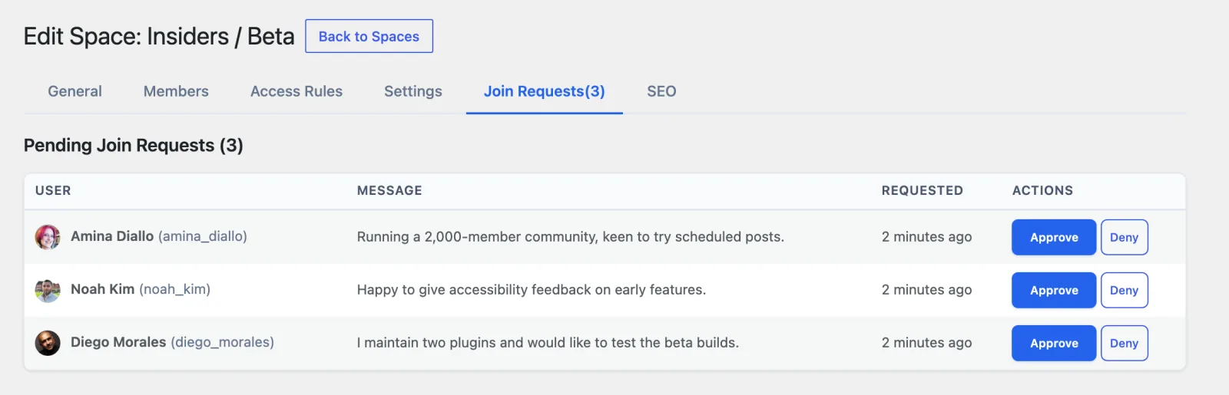Viewport: 1229px width, 395px height.
Task: Click Noah Kim's avatar picture
Action: (x=48, y=290)
